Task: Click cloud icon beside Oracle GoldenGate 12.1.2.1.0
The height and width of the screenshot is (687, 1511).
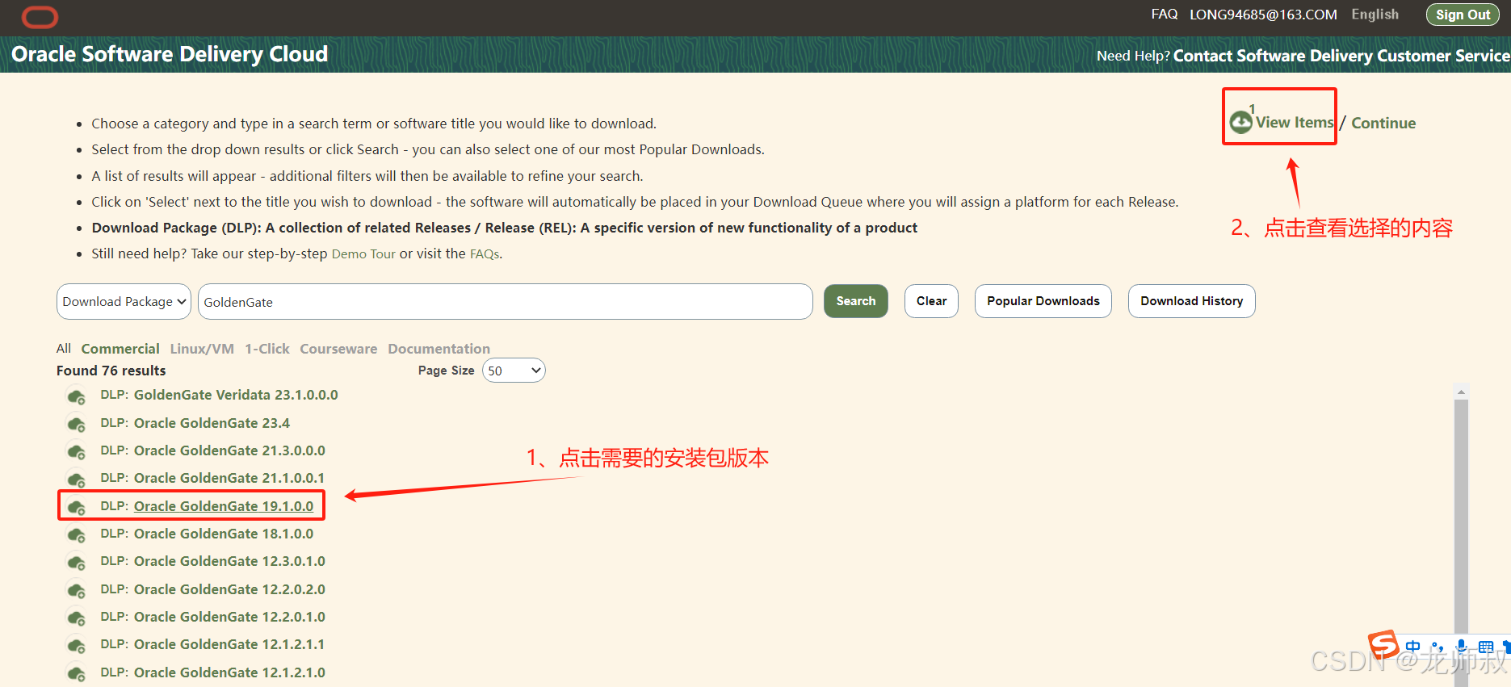Action: point(76,673)
